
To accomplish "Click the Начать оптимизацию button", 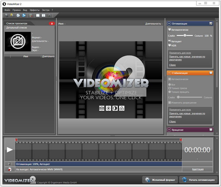I will [x=199, y=180].
